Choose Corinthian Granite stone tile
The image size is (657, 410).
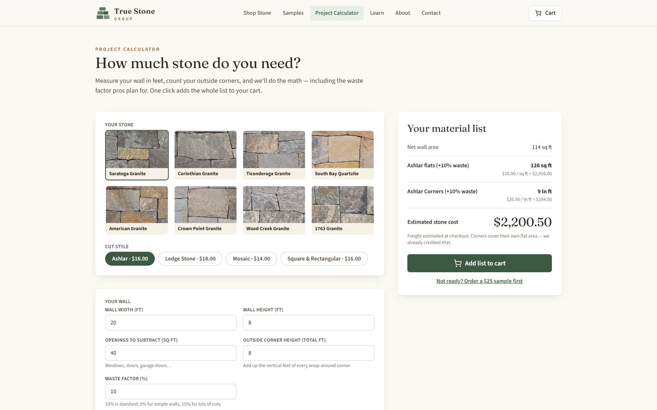[206, 155]
